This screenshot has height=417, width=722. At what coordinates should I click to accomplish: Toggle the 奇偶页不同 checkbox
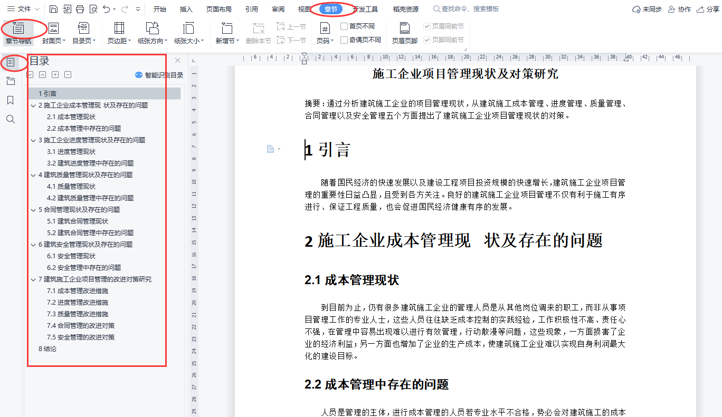tap(346, 40)
